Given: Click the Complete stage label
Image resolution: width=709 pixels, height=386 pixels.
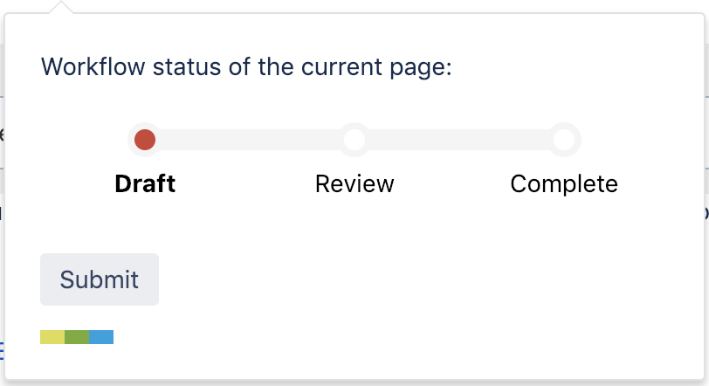Looking at the screenshot, I should pos(564,184).
